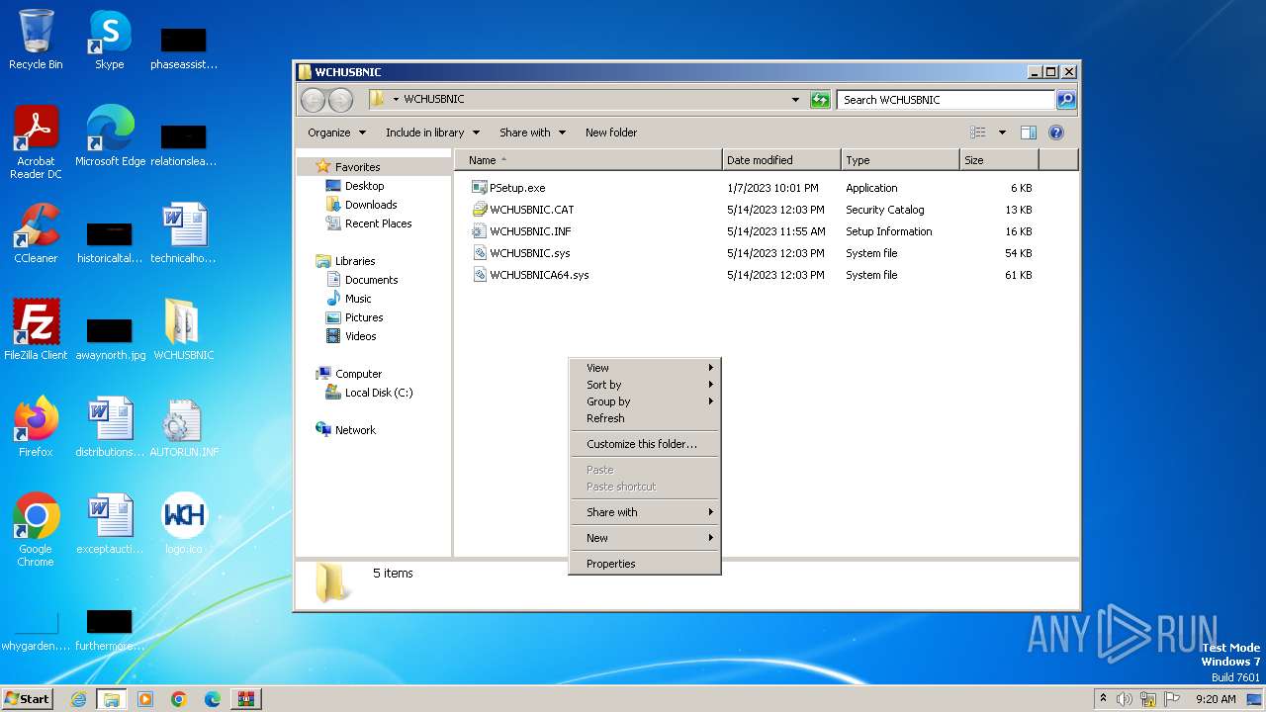1266x712 pixels.
Task: Launch the Microsoft Edge desktop shortcut
Action: pyautogui.click(x=110, y=136)
